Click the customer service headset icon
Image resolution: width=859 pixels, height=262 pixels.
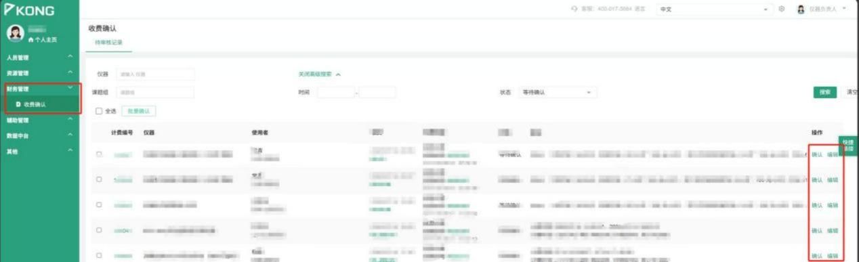point(574,9)
